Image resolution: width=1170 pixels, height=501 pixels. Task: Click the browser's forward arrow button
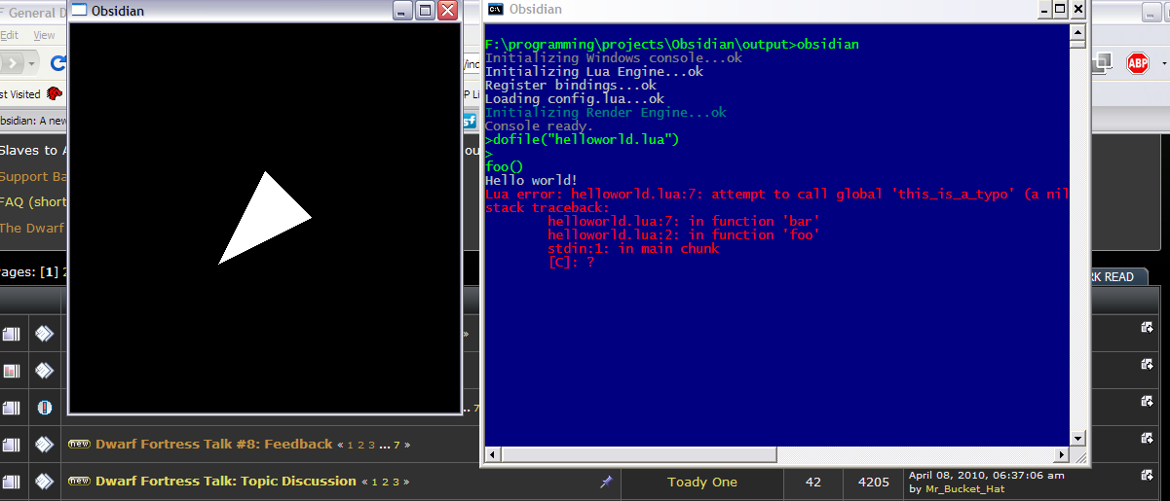coord(11,63)
